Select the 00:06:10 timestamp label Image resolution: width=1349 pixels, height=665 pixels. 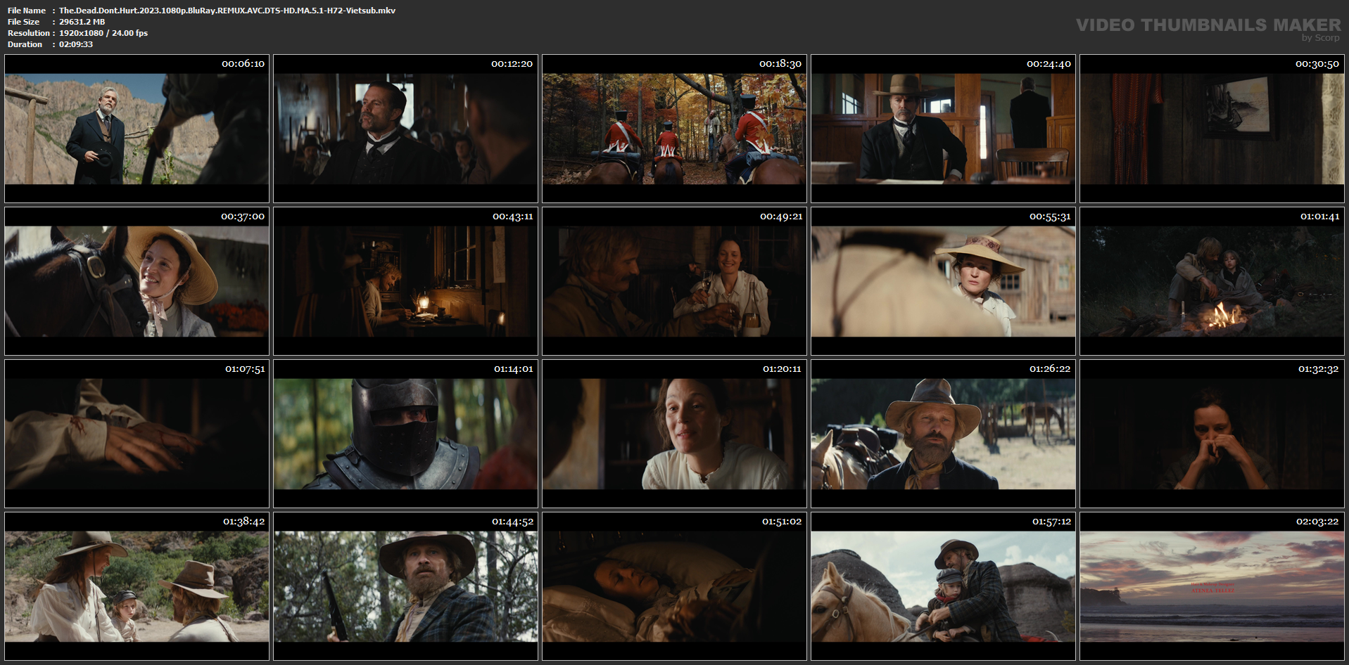tap(243, 64)
